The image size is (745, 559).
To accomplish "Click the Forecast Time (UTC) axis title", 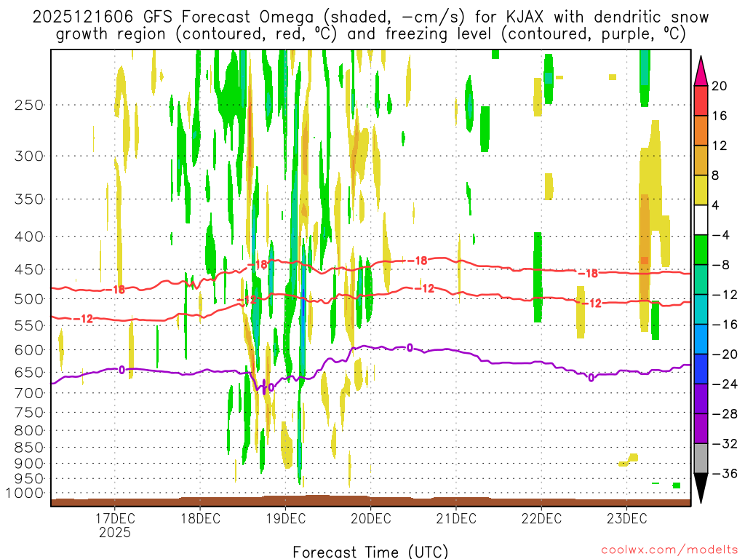I will tap(370, 552).
